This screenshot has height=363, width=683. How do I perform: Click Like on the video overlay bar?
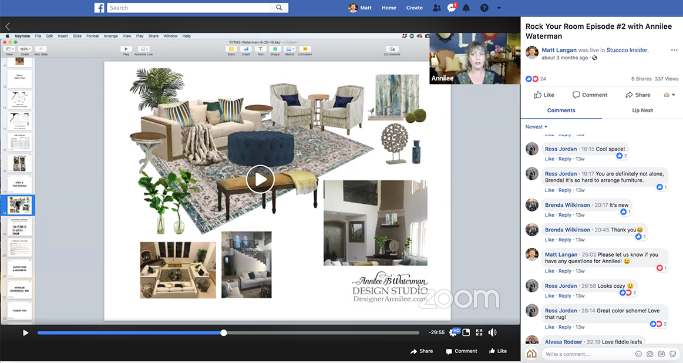pyautogui.click(x=498, y=351)
